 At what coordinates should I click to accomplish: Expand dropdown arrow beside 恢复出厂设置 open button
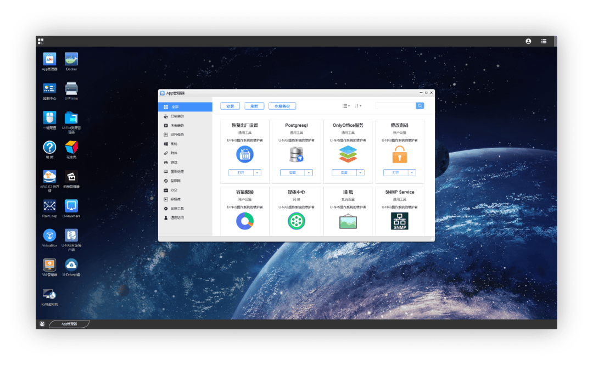[257, 172]
